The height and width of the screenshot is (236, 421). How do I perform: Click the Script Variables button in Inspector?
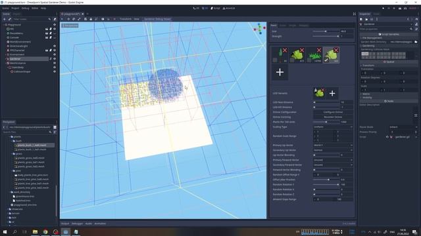(x=389, y=34)
